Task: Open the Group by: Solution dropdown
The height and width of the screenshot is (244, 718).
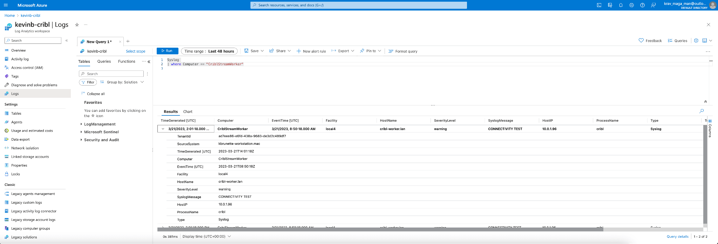Action: tap(122, 82)
